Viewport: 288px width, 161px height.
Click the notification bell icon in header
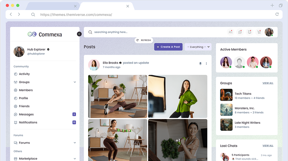pos(249,32)
